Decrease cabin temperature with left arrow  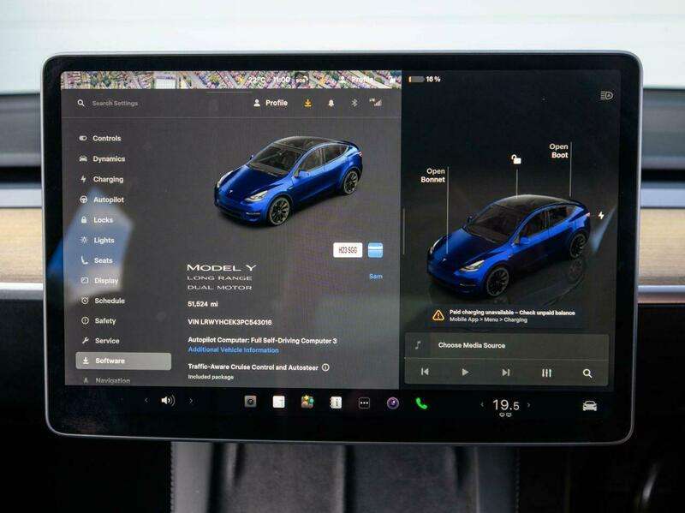point(482,404)
